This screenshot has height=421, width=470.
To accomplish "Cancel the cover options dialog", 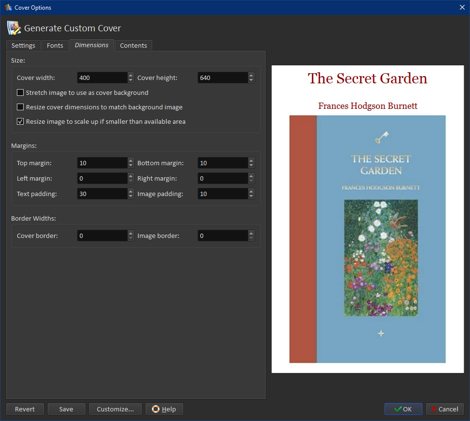I will coord(444,409).
